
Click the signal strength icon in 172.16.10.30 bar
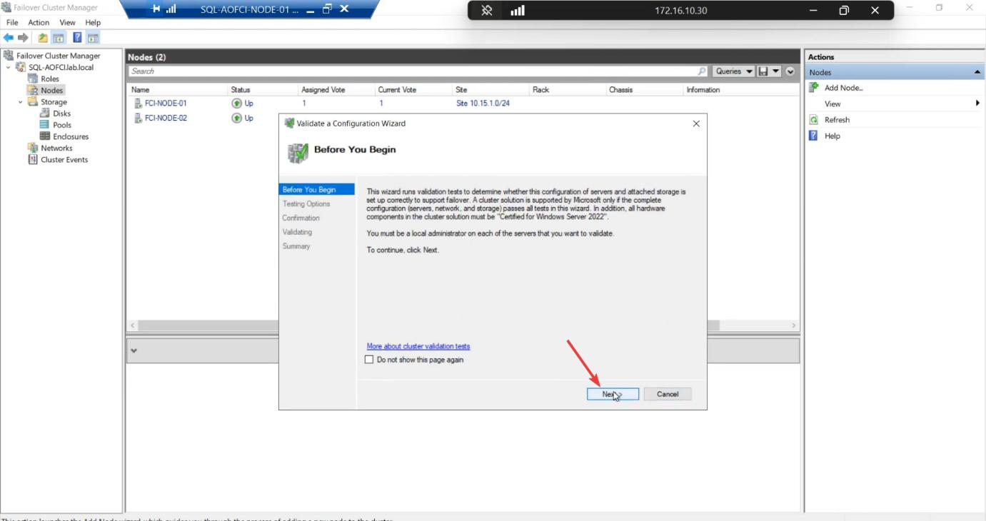(x=518, y=11)
